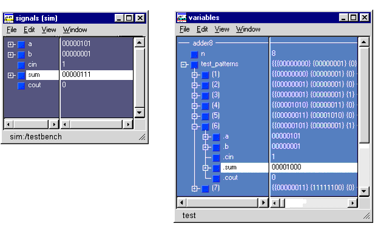Expand signal a in signals window
The image size is (375, 232).
pyautogui.click(x=10, y=44)
